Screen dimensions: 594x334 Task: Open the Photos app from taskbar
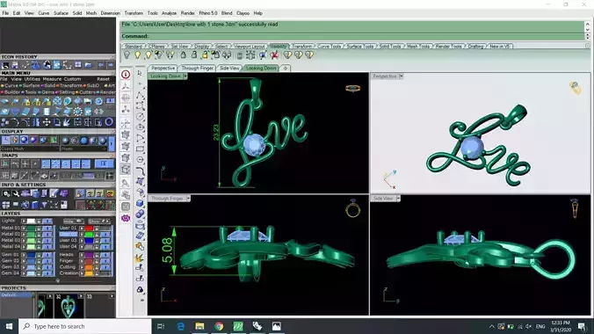(x=276, y=326)
